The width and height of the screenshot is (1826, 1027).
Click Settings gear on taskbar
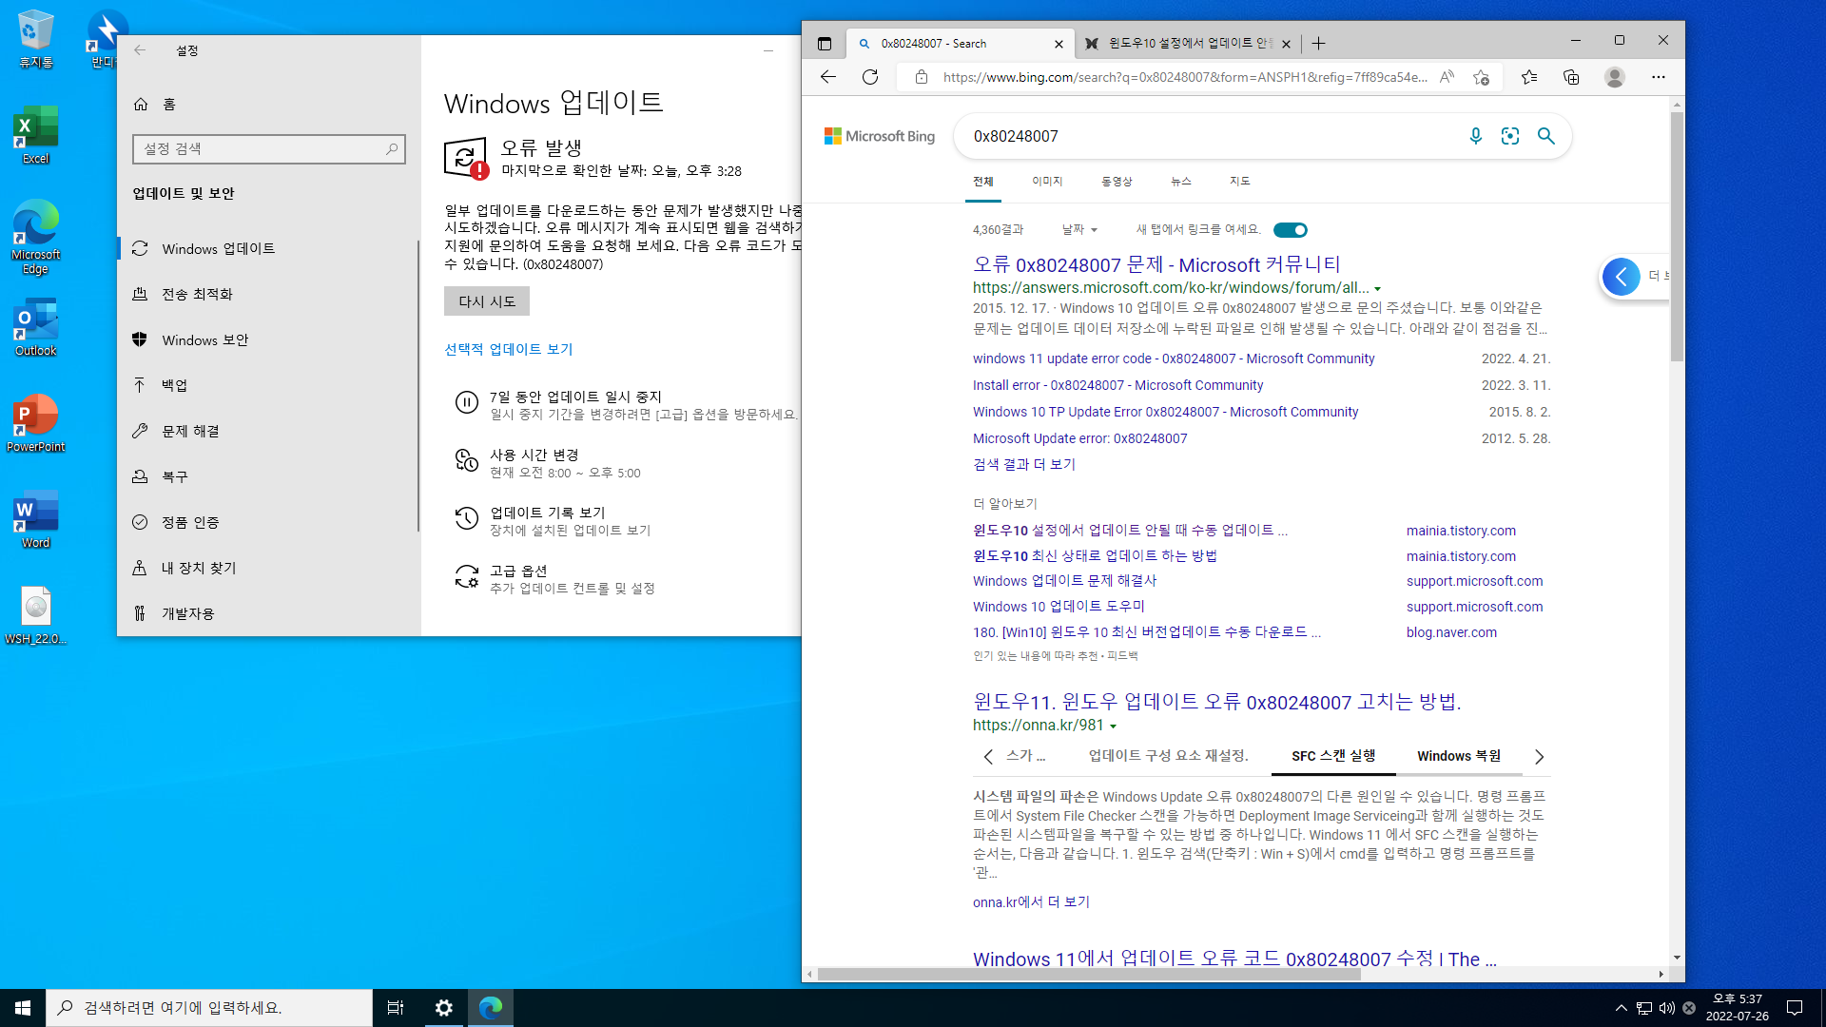tap(444, 1008)
